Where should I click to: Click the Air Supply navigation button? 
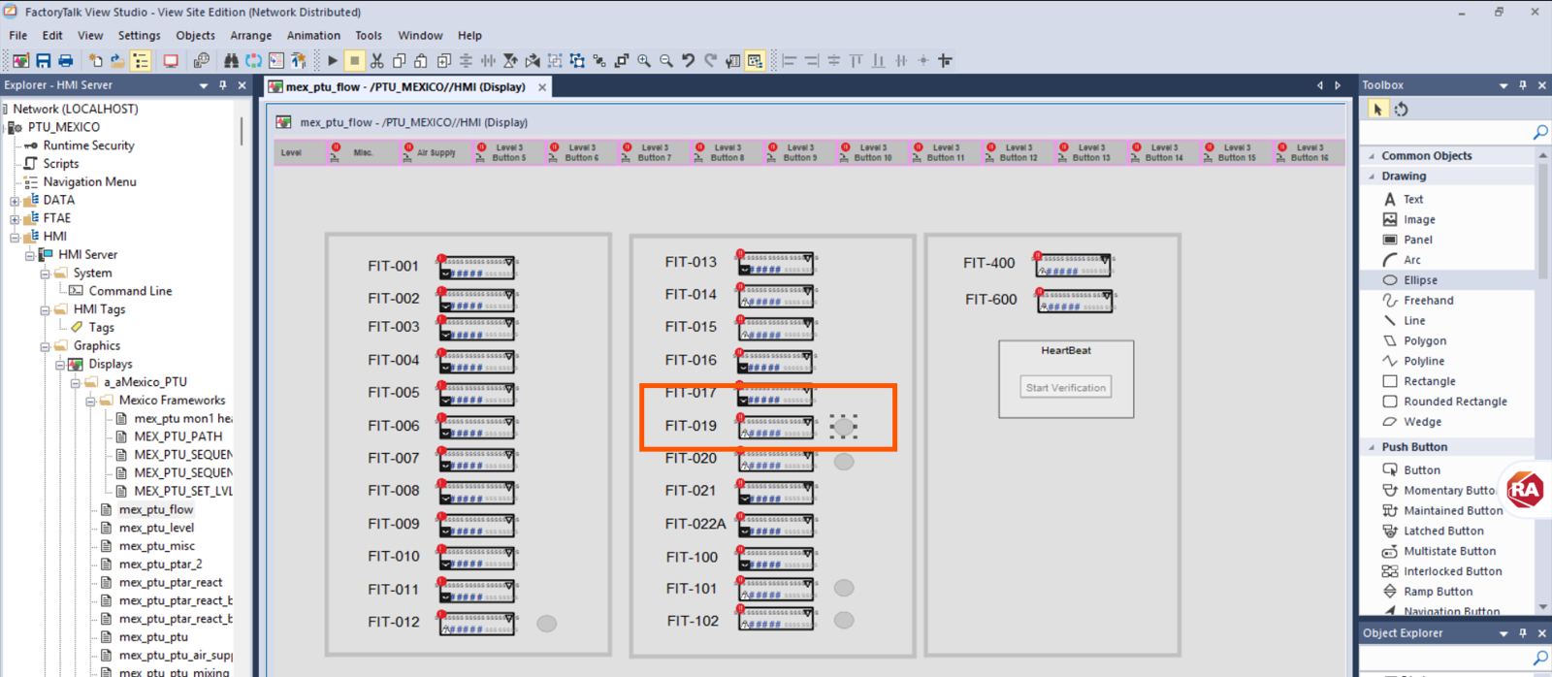pyautogui.click(x=436, y=152)
